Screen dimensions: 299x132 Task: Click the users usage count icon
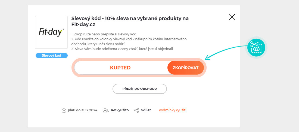[106, 110]
